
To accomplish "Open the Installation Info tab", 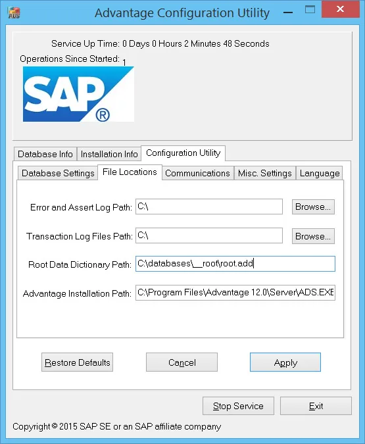I will point(109,154).
